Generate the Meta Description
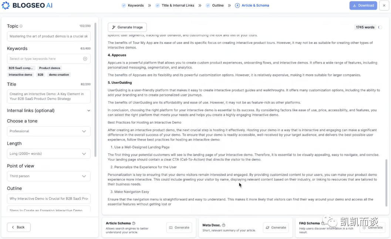Image resolution: width=391 pixels, height=239 pixels. pyautogui.click(x=276, y=228)
